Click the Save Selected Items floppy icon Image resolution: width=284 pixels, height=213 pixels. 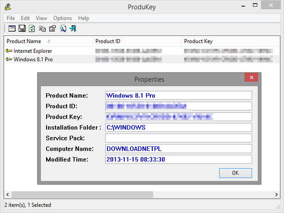point(22,28)
